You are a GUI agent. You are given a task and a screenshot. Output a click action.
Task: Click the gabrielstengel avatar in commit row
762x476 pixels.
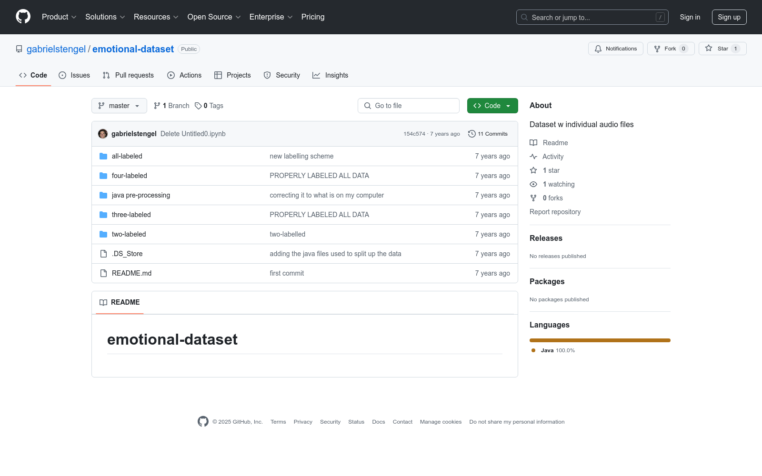point(103,134)
